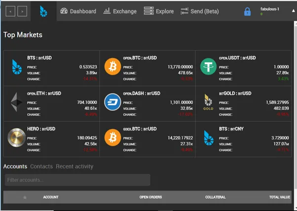Open the GDEX.BTC : bitUSD market title
The height and width of the screenshot is (211, 297).
coord(140,129)
